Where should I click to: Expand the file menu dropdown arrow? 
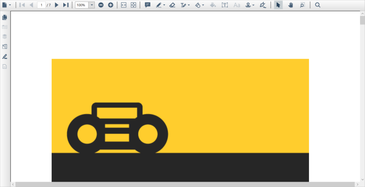(x=10, y=5)
